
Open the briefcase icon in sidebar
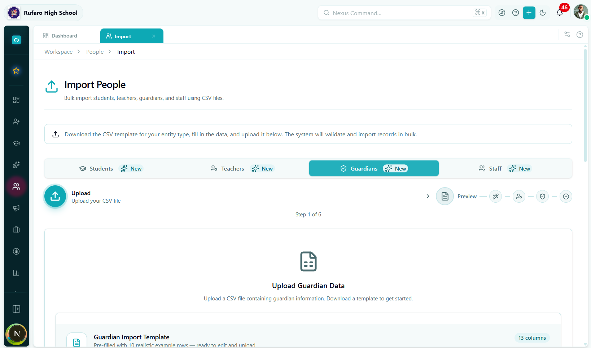(x=16, y=230)
